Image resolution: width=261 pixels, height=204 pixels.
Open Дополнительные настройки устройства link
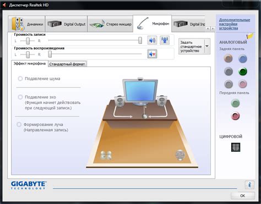235,24
